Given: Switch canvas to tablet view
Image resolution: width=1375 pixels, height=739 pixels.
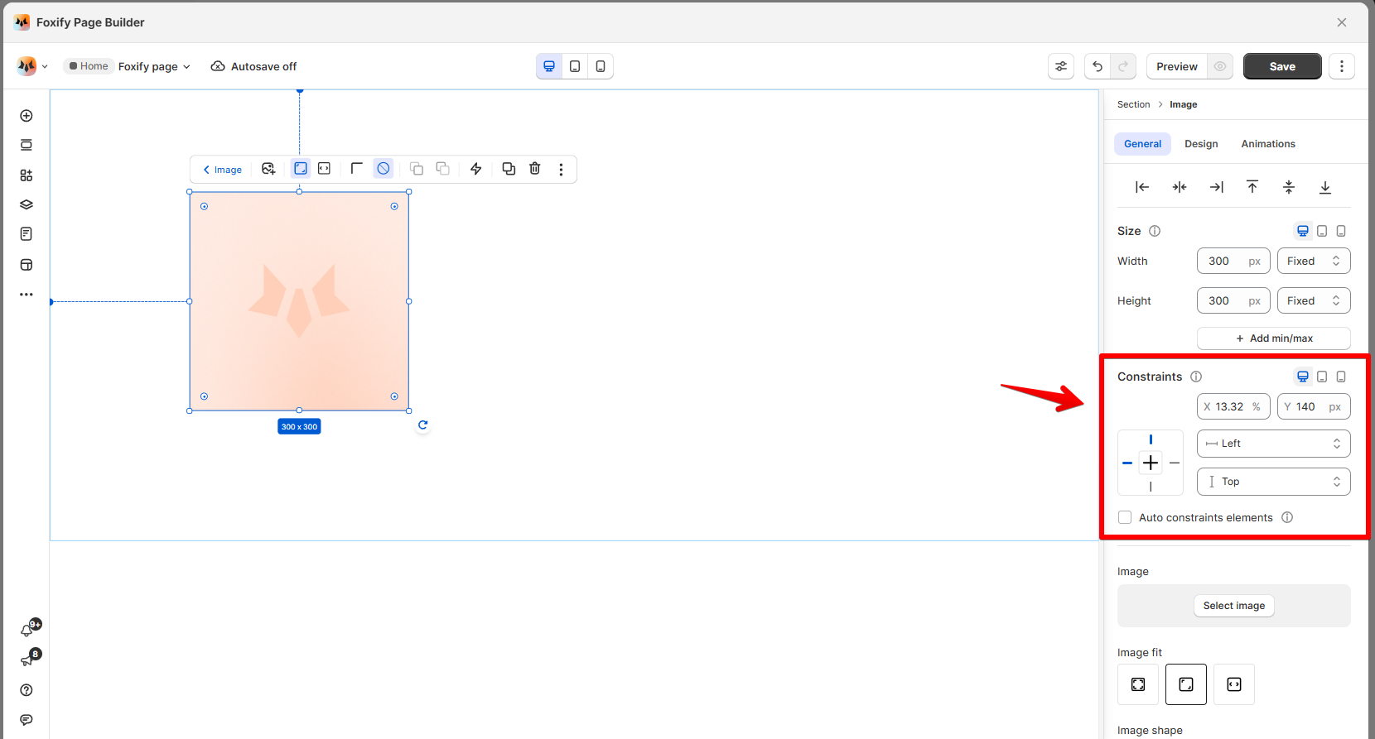Looking at the screenshot, I should [x=575, y=66].
